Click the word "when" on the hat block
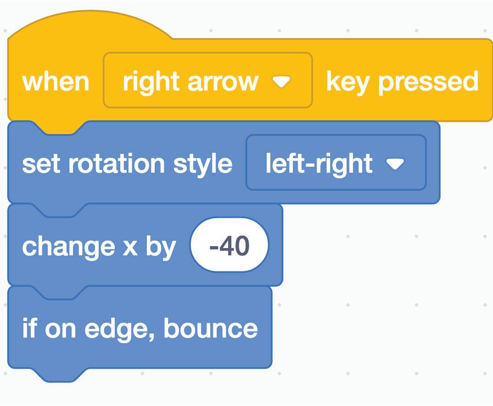 56,82
